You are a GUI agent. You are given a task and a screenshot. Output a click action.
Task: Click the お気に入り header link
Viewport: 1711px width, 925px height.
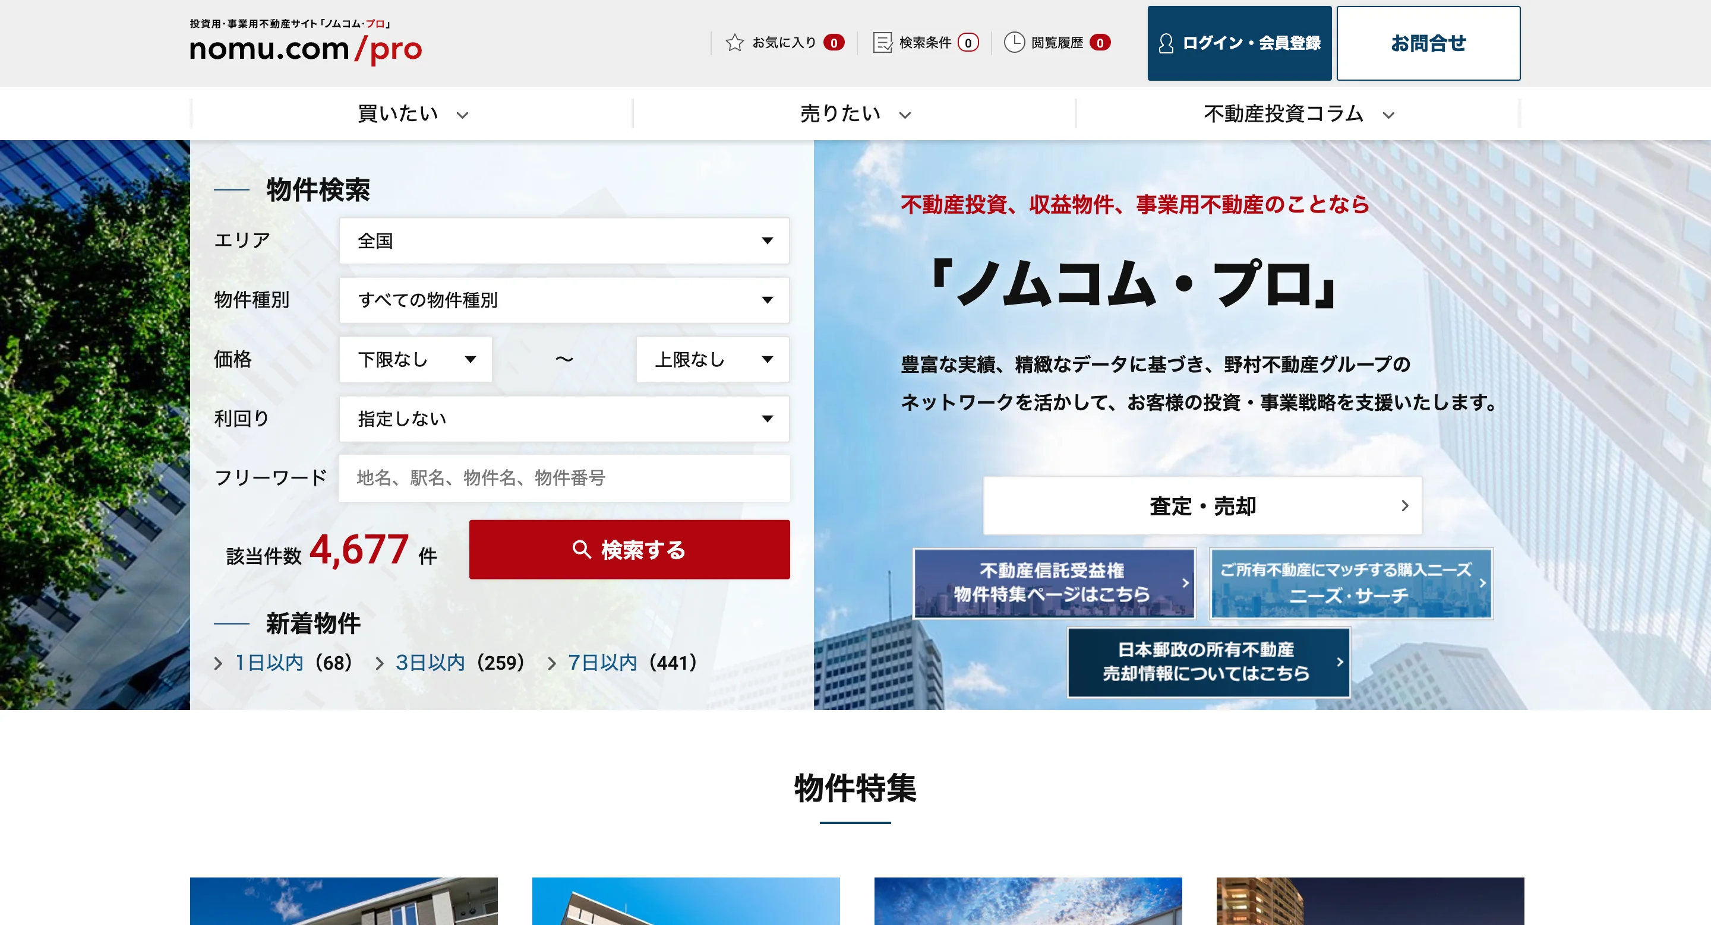tap(784, 43)
